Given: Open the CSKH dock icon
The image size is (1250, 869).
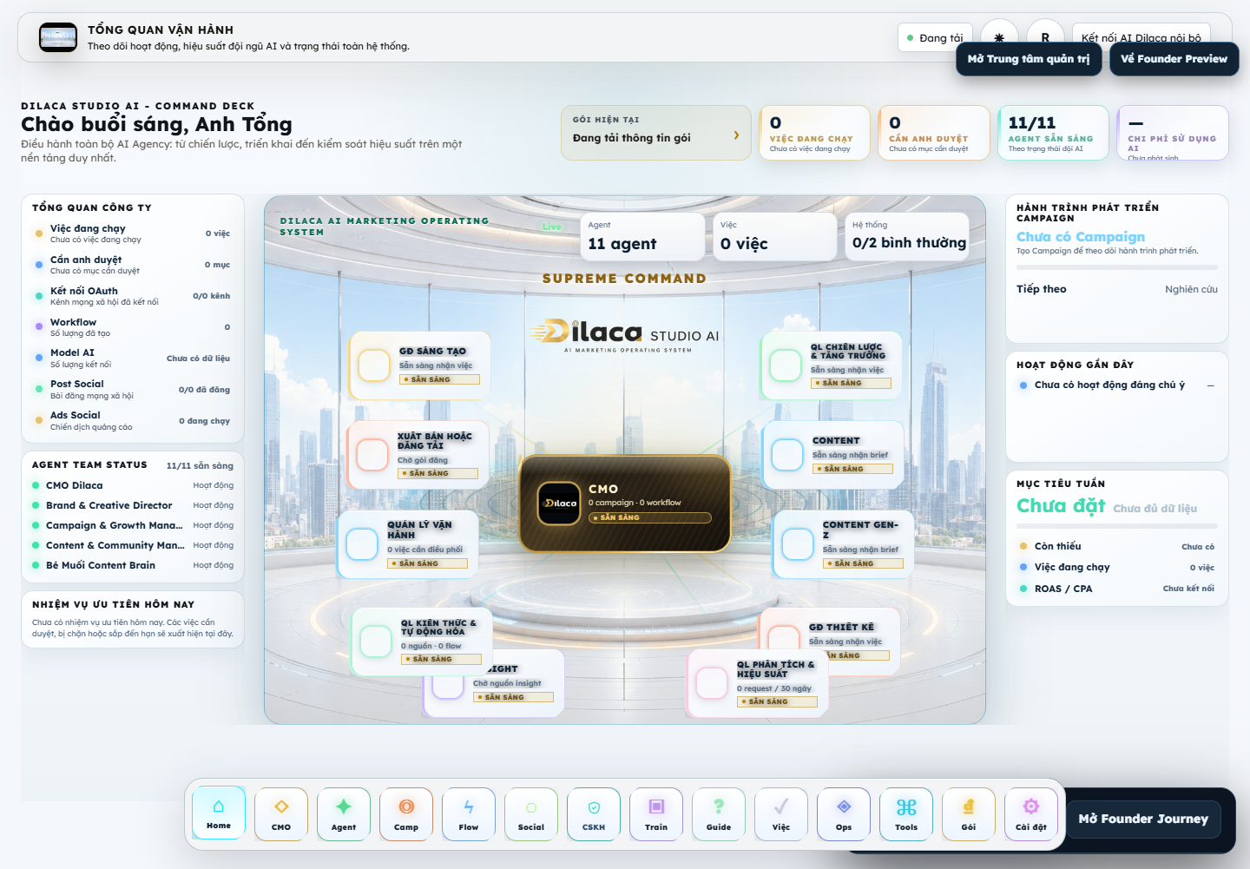Looking at the screenshot, I should pos(594,813).
